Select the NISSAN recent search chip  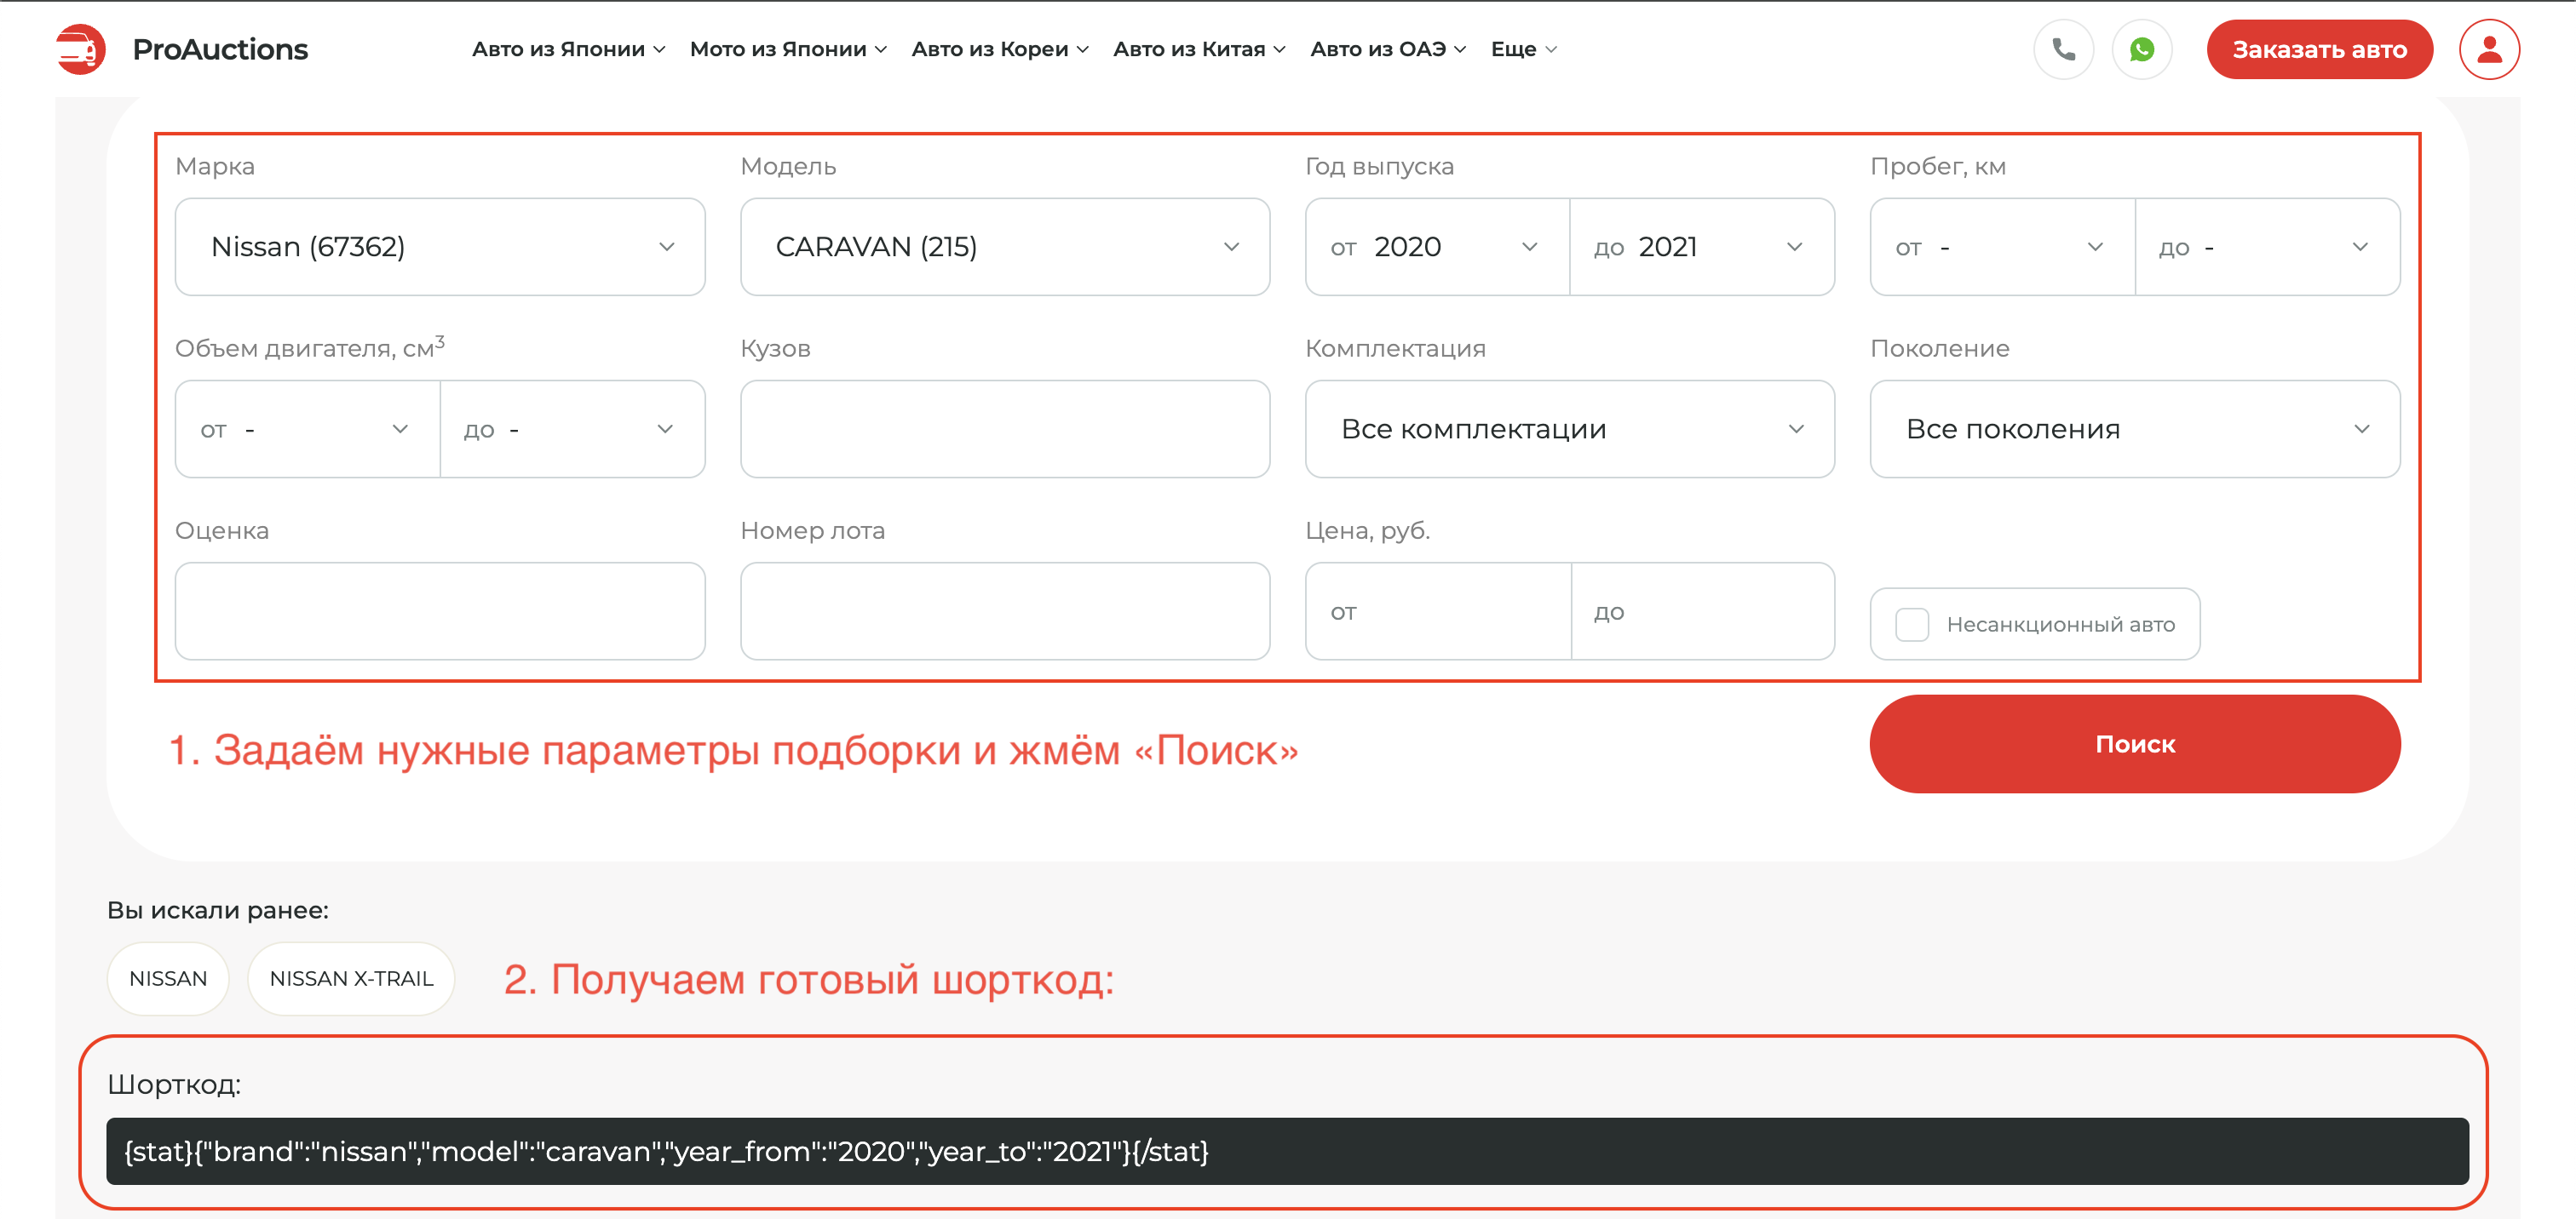168,978
